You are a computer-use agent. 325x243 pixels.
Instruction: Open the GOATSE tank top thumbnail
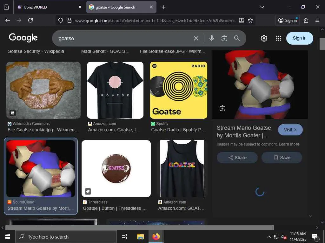pos(182,169)
